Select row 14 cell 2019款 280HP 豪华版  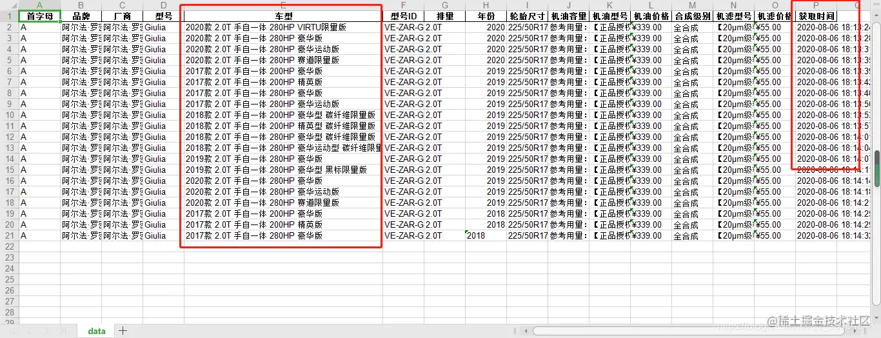[x=283, y=159]
